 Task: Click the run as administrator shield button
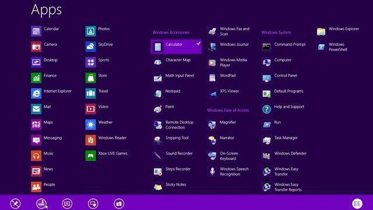pos(93,204)
